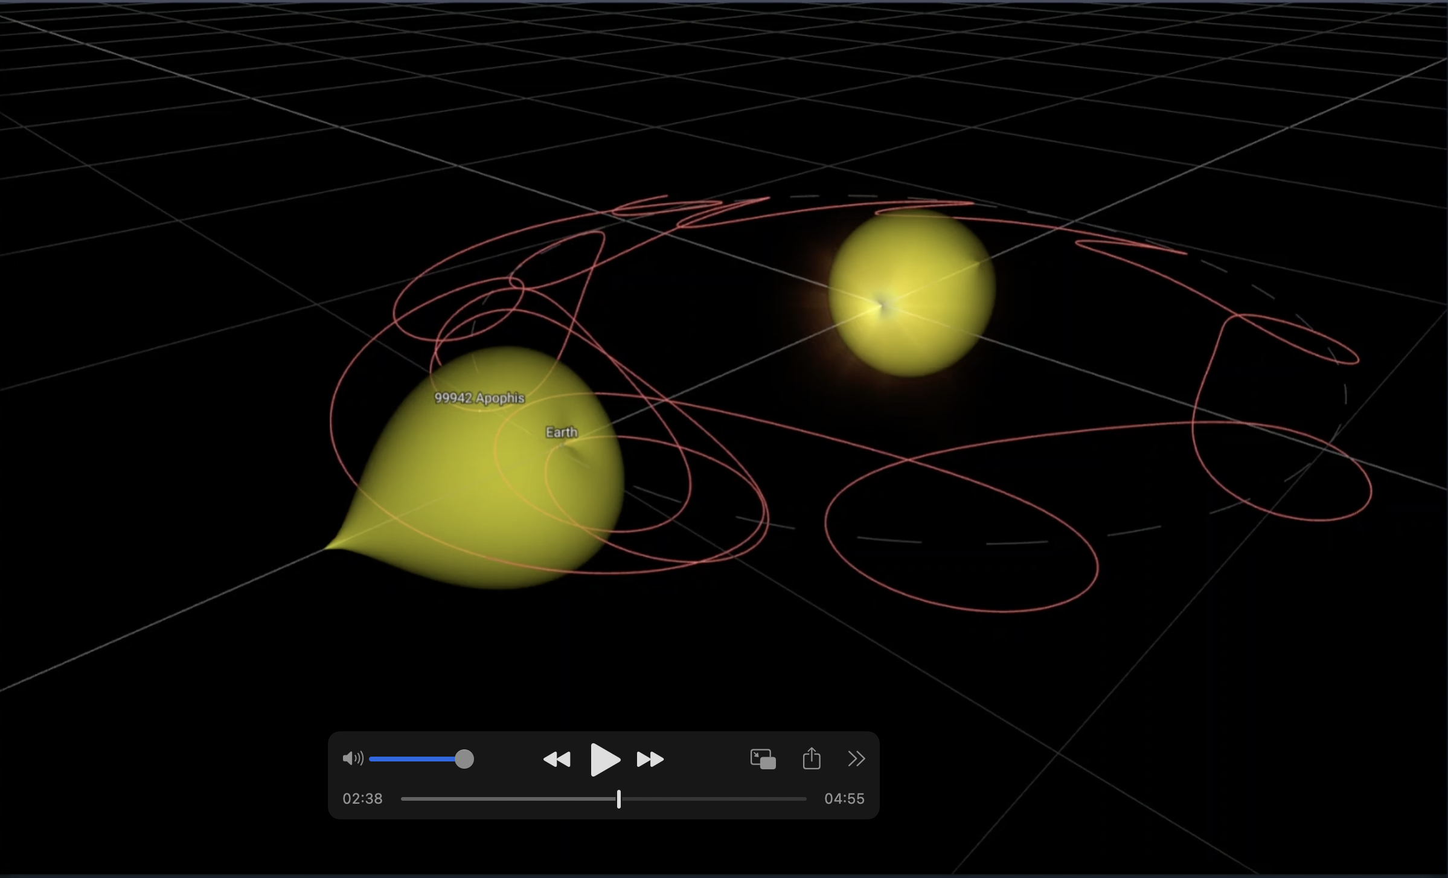Enable picture-in-picture mode

(763, 759)
